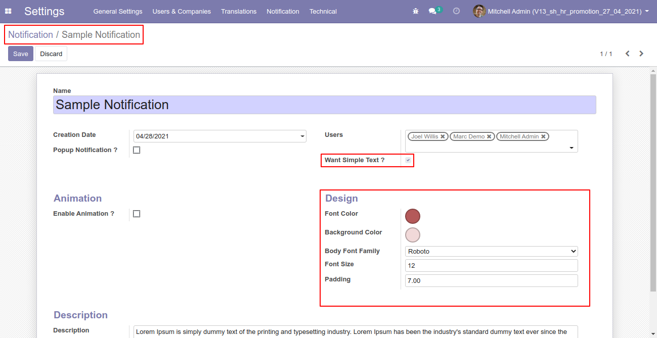
Task: Click Settings app title
Action: pyautogui.click(x=45, y=11)
